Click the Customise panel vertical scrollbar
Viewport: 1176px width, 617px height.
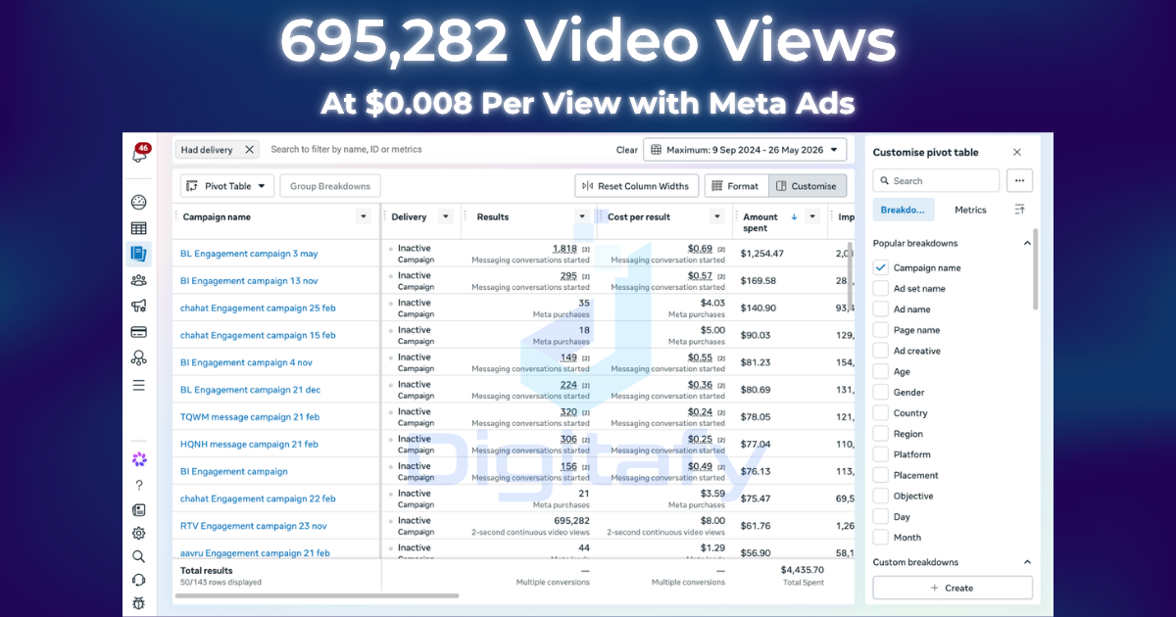[1036, 269]
